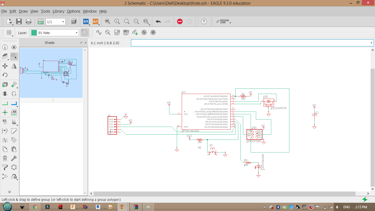
Task: Click the sine wave simulation icon
Action: [x=99, y=32]
